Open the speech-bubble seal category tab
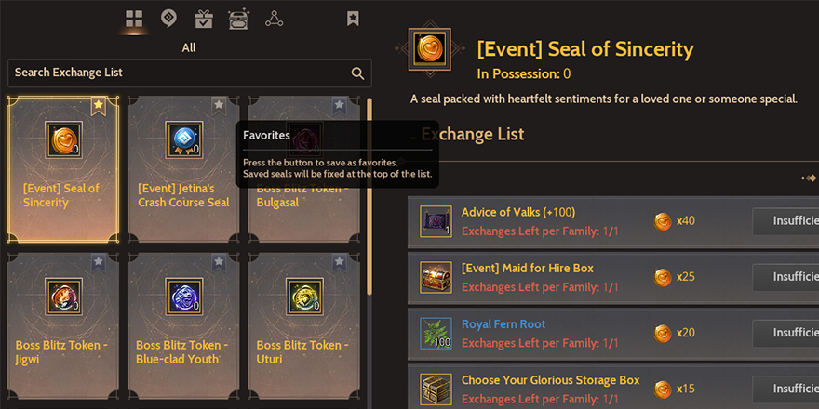The width and height of the screenshot is (819, 409). [x=169, y=19]
